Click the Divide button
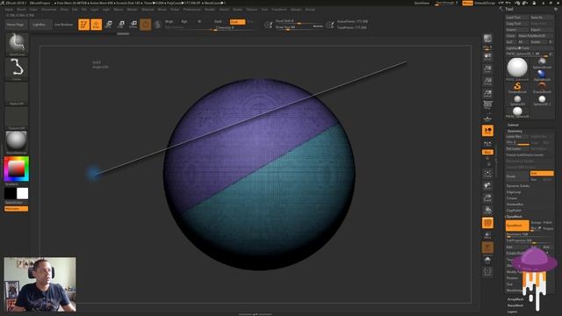This screenshot has width=562, height=316. (x=517, y=176)
